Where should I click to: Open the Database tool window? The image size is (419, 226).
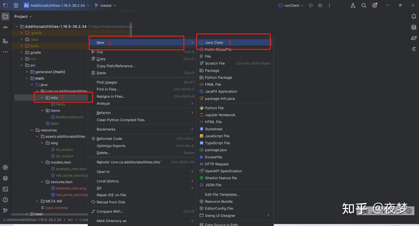414,27
